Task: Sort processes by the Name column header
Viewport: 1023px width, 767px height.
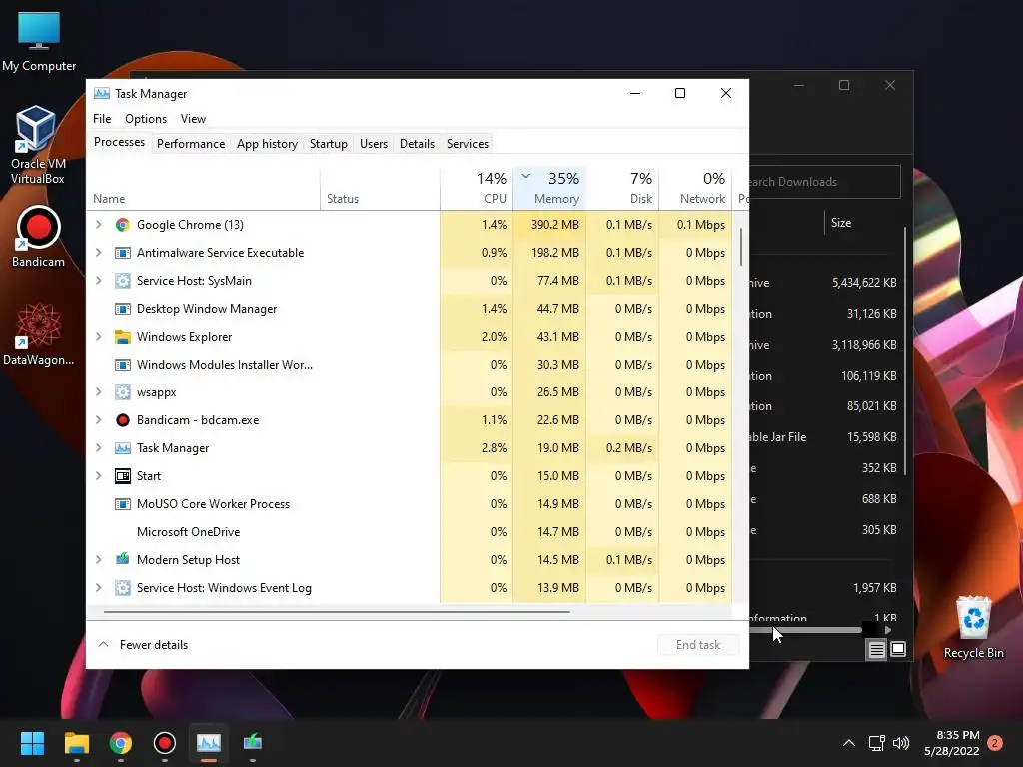Action: coord(204,188)
